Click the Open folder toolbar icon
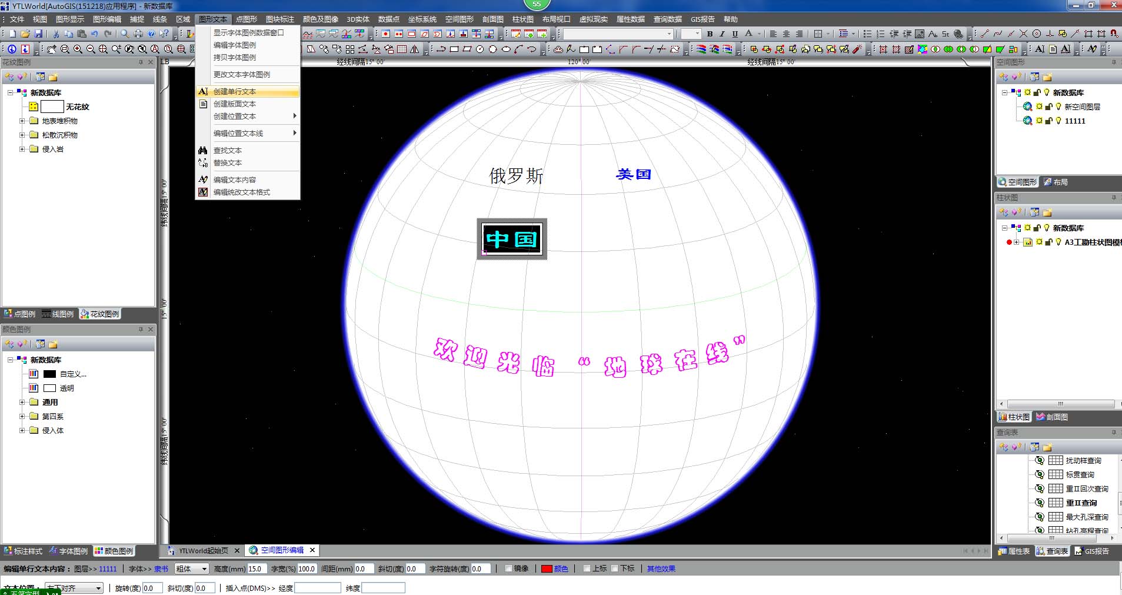The height and width of the screenshot is (595, 1122). (25, 34)
